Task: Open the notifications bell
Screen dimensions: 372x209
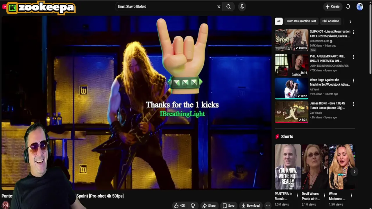Action: (348, 7)
